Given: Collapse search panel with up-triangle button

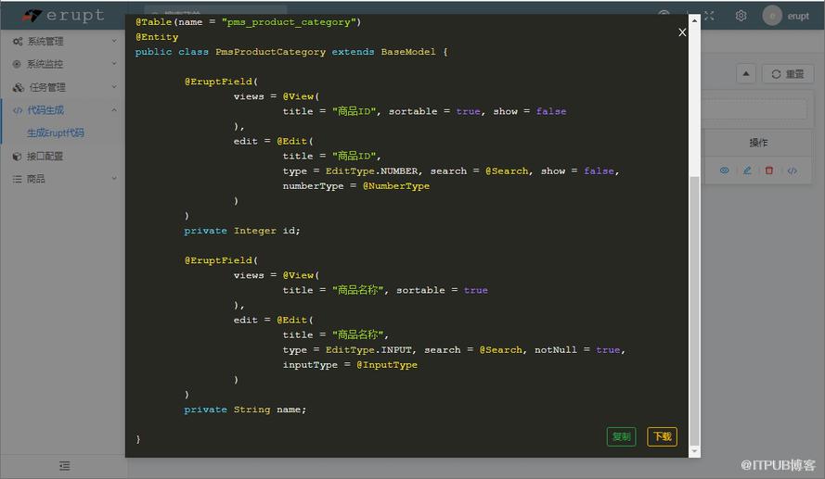Looking at the screenshot, I should [x=746, y=74].
